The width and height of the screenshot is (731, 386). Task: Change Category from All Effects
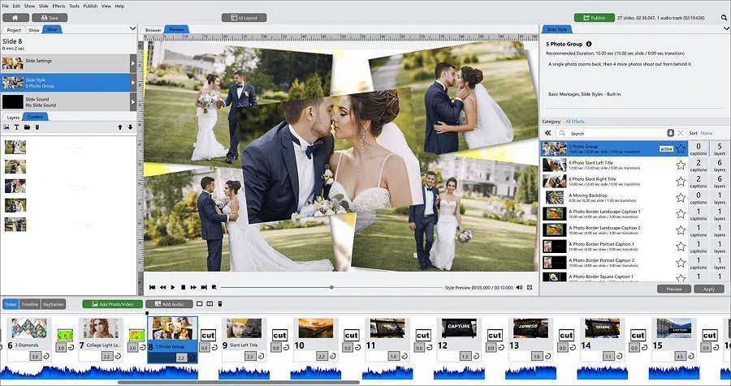pos(575,122)
